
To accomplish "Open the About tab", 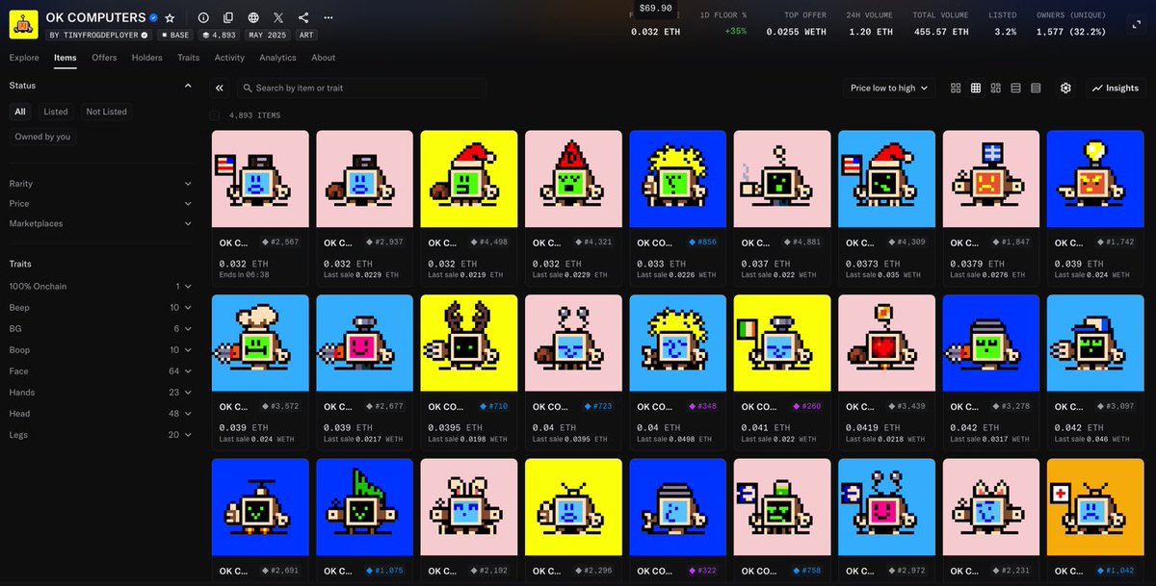I will pyautogui.click(x=324, y=58).
